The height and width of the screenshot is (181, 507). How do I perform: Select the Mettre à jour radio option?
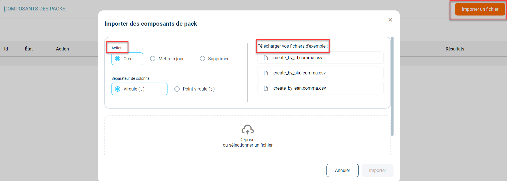pos(153,59)
